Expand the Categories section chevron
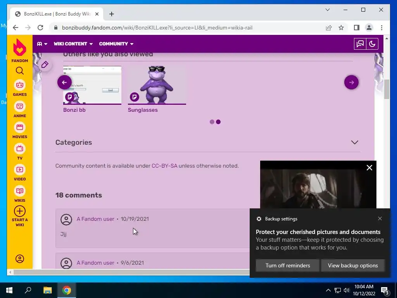 355,142
